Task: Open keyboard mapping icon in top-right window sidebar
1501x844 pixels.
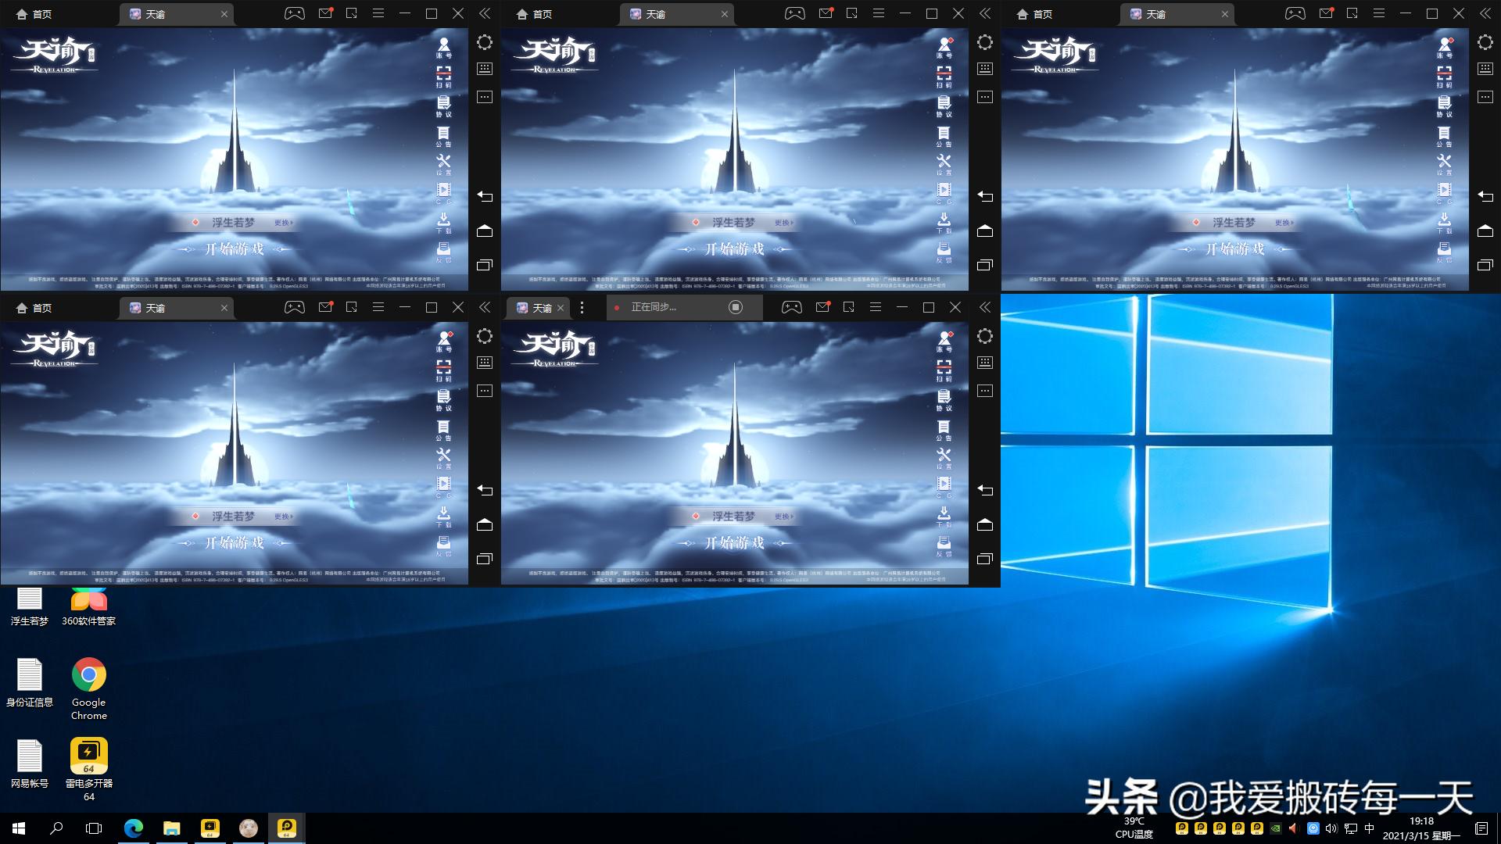Action: [1485, 69]
